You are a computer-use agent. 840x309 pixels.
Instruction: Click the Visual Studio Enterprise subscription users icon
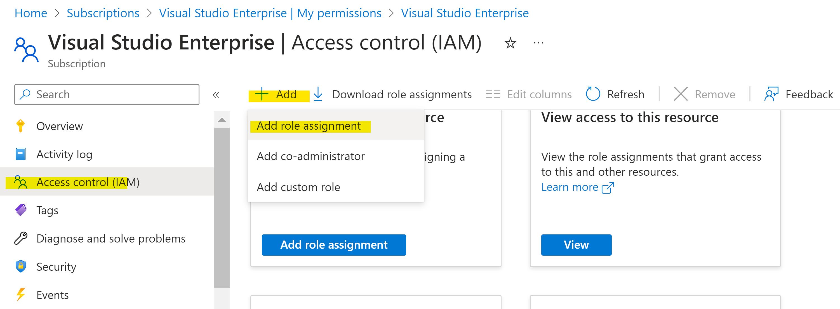click(x=26, y=50)
